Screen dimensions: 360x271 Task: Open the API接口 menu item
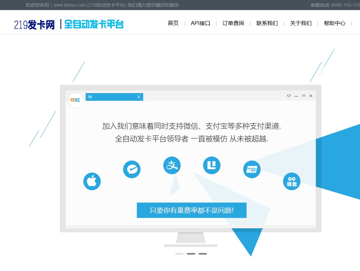coord(200,23)
